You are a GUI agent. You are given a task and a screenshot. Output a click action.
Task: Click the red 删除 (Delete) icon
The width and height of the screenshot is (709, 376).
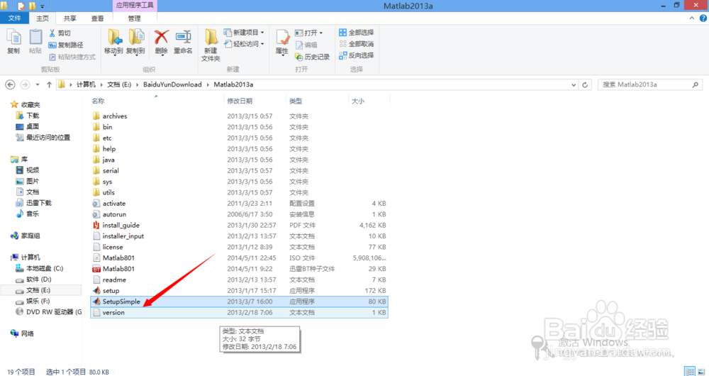pyautogui.click(x=161, y=37)
